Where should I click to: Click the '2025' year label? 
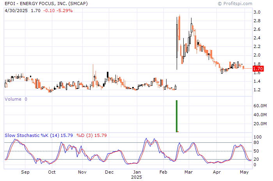136,177
